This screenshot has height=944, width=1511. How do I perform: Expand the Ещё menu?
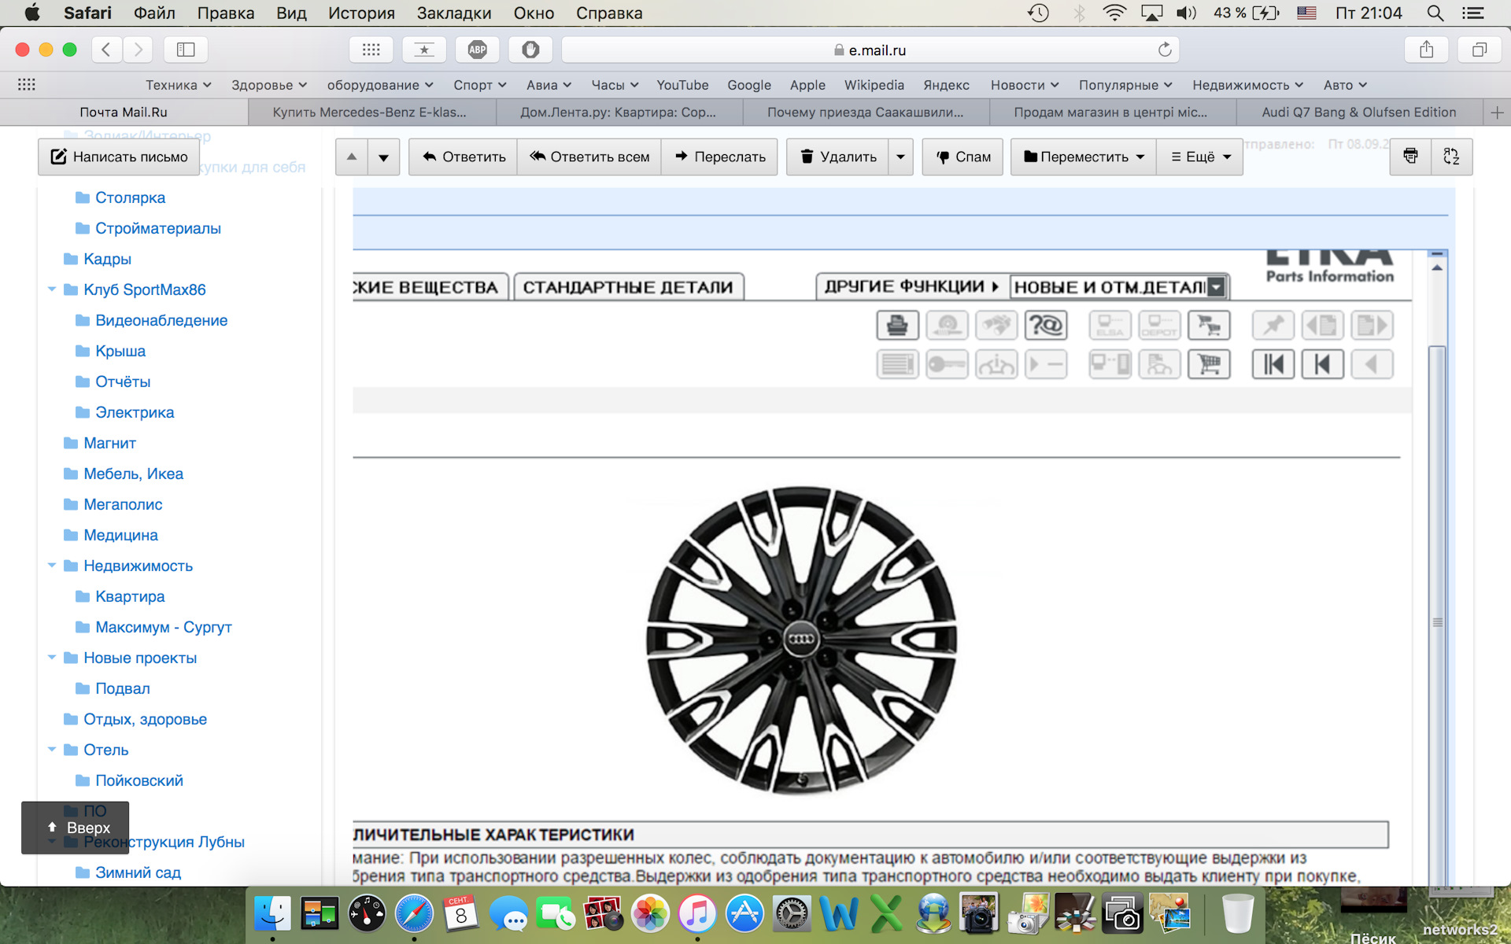pos(1200,157)
